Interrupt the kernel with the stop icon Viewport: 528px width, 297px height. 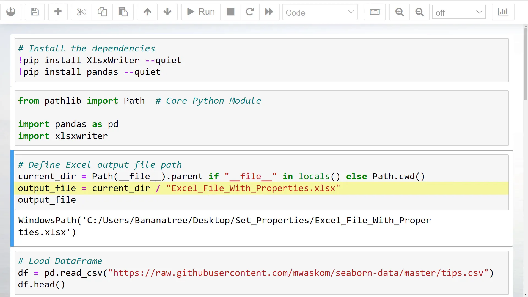(230, 12)
